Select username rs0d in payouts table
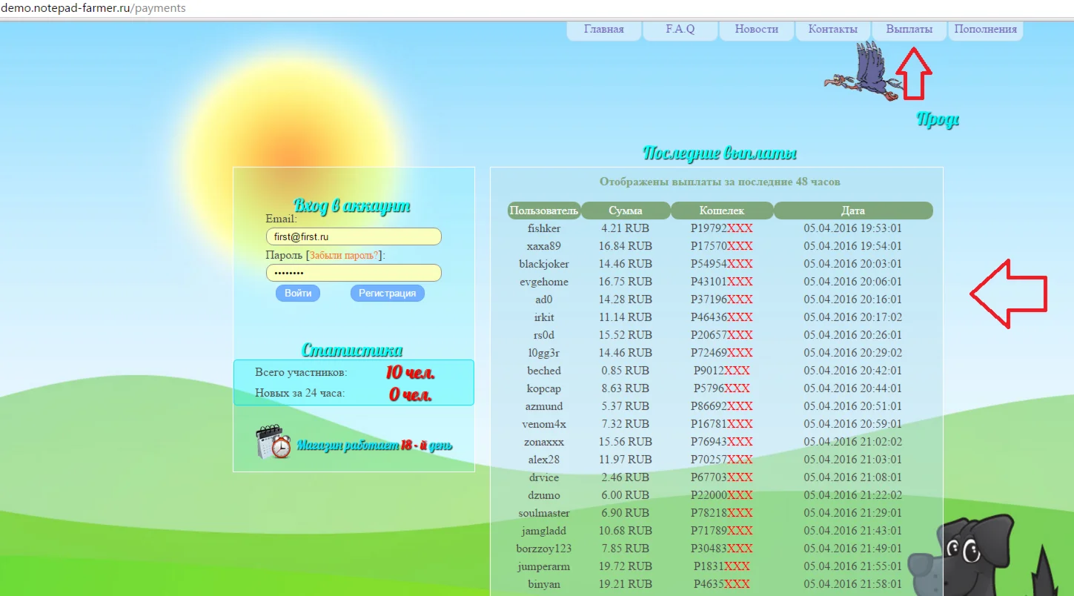Screen dimensions: 1074x596 click(x=544, y=335)
